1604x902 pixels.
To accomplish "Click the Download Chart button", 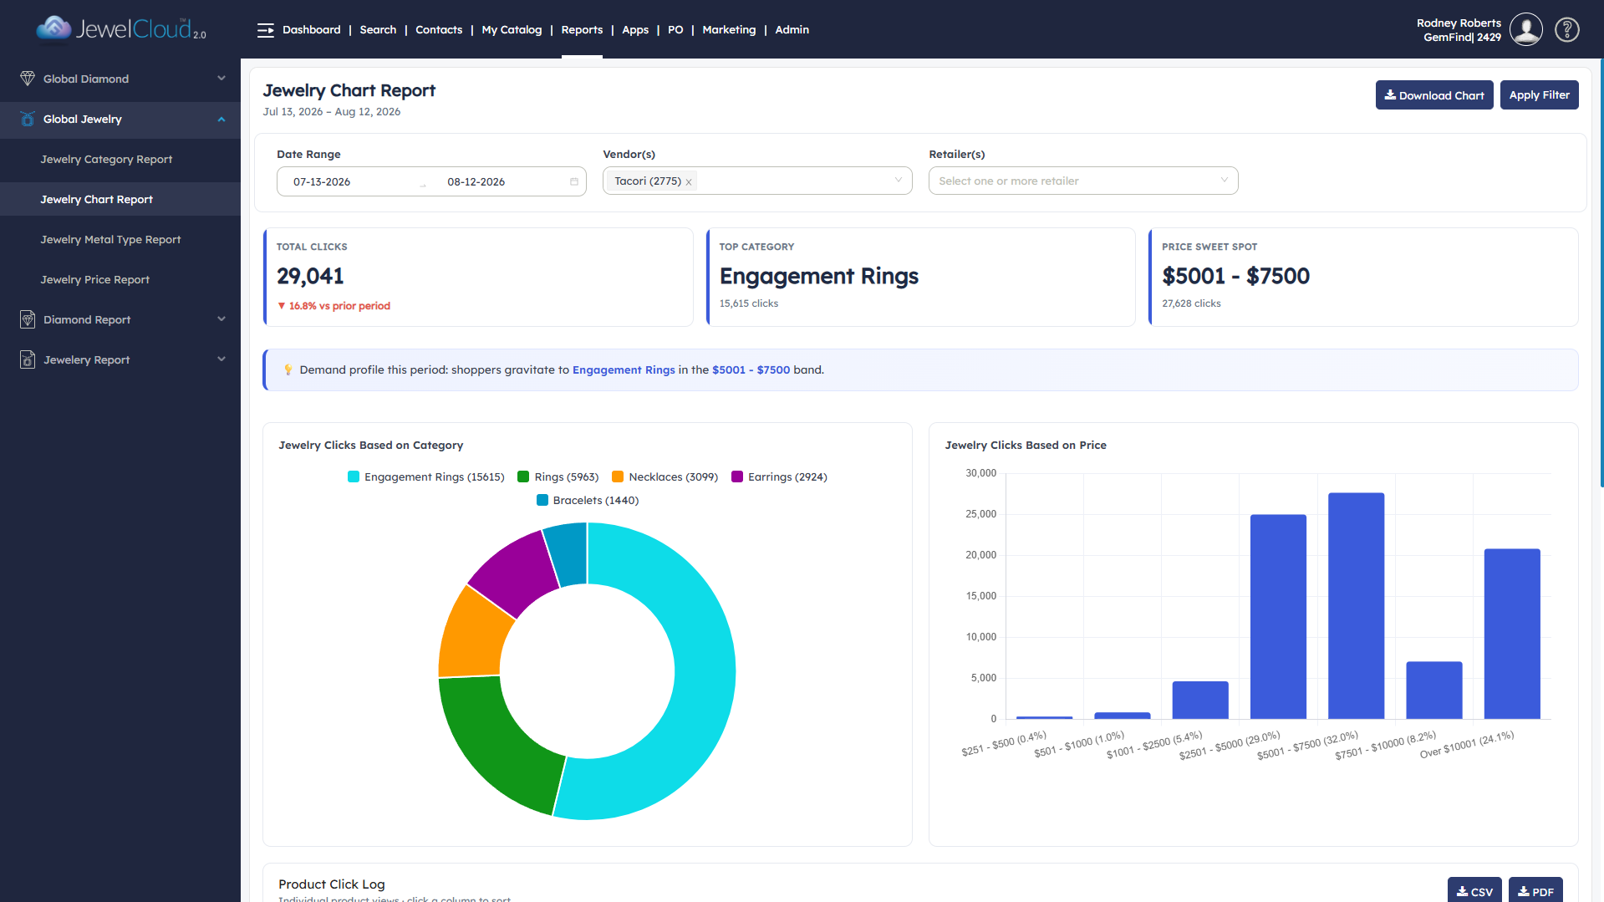I will click(1433, 95).
